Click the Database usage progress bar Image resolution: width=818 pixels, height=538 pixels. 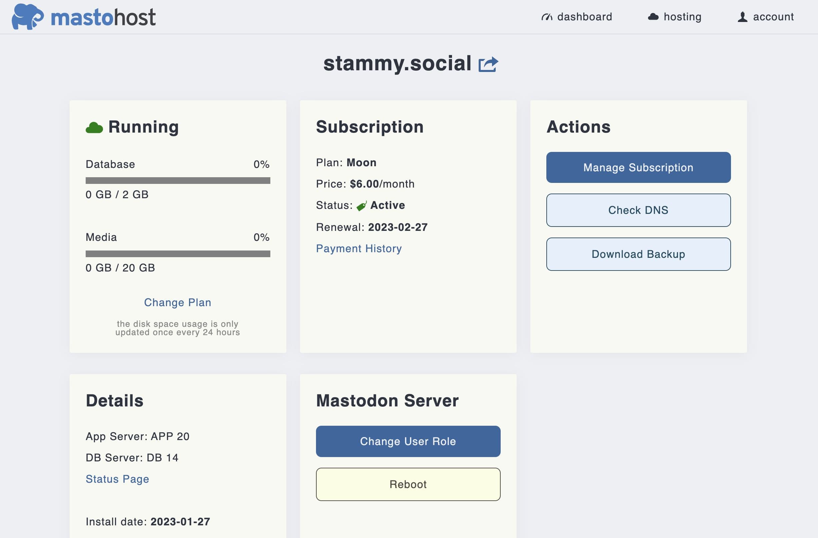click(178, 180)
